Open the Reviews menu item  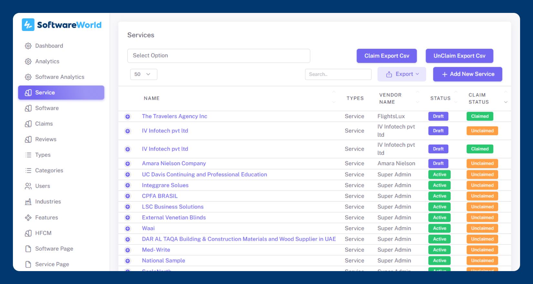(46, 139)
